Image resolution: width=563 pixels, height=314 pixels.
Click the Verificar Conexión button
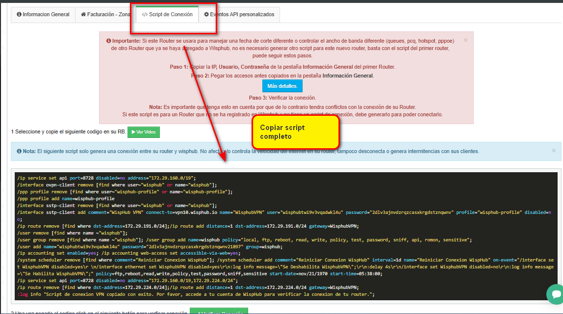(219, 311)
